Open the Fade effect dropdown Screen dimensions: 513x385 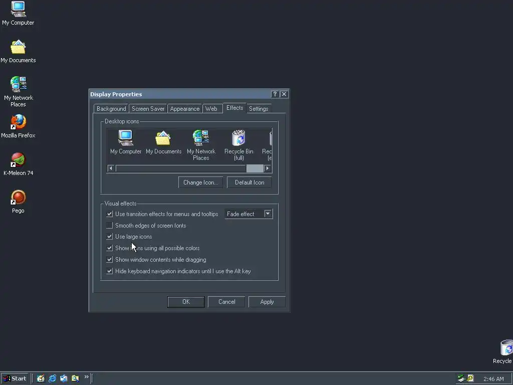click(268, 214)
